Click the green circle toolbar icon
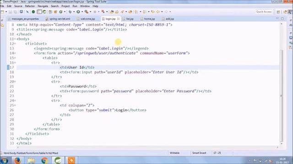Screen dimensions: 293x164 [33, 12]
